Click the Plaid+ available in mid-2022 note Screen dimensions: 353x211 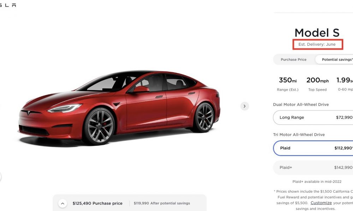tap(317, 181)
